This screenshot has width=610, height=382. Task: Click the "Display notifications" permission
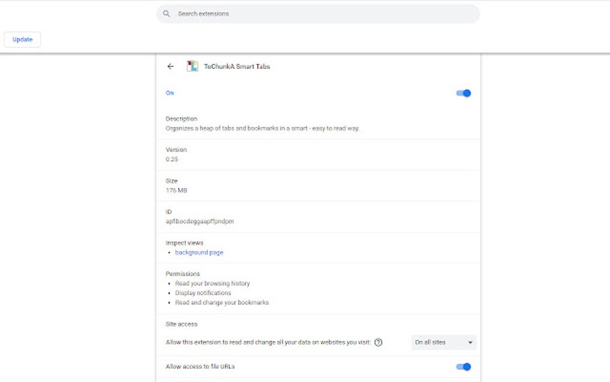tap(203, 293)
